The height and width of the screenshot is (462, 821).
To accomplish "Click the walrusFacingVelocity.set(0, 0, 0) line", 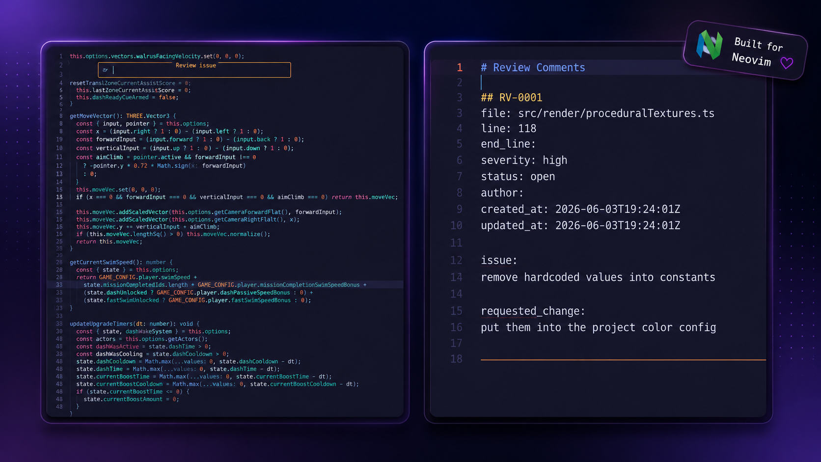I will (x=157, y=56).
